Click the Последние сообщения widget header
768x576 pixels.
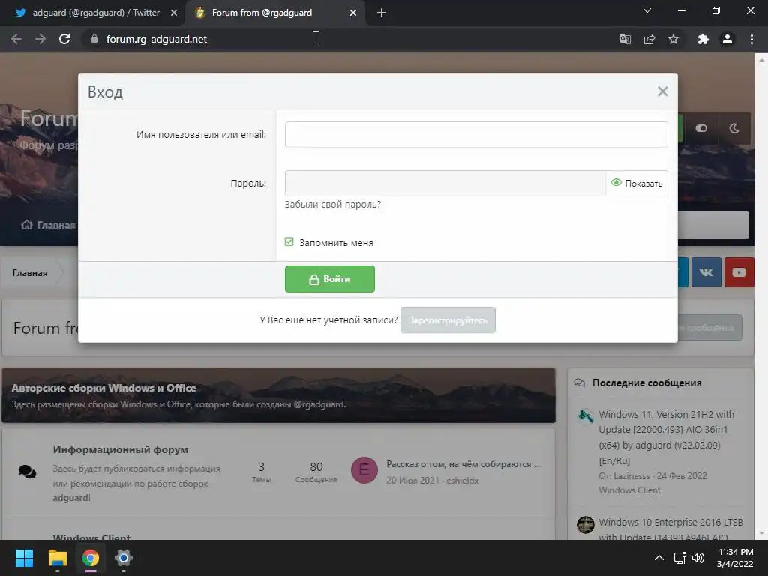(646, 382)
